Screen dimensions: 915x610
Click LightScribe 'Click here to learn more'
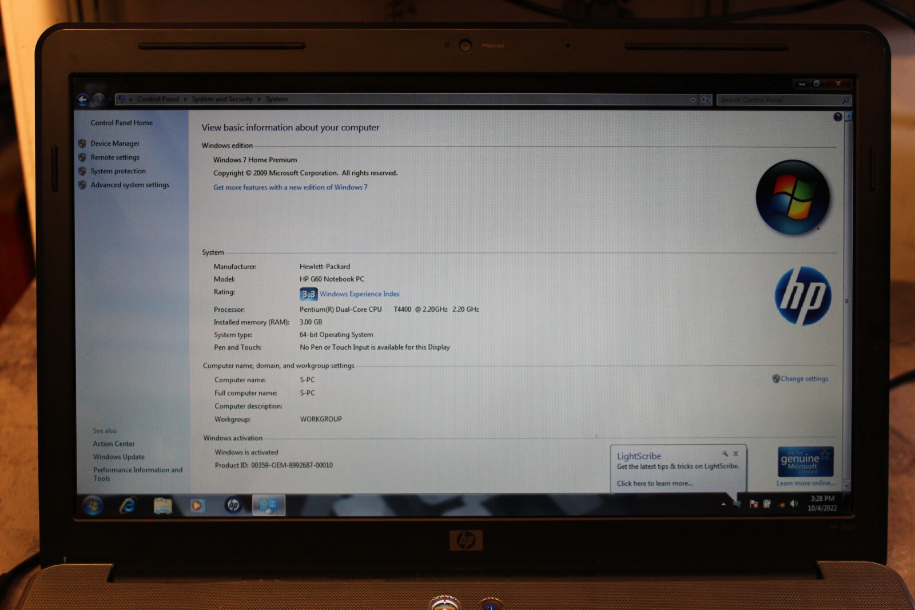[x=655, y=484]
